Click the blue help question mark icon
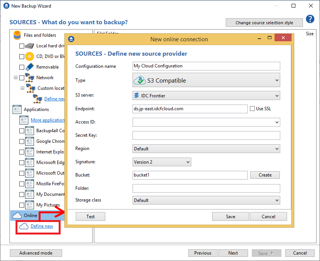Screen dimensions: 320x261 [x=310, y=19]
